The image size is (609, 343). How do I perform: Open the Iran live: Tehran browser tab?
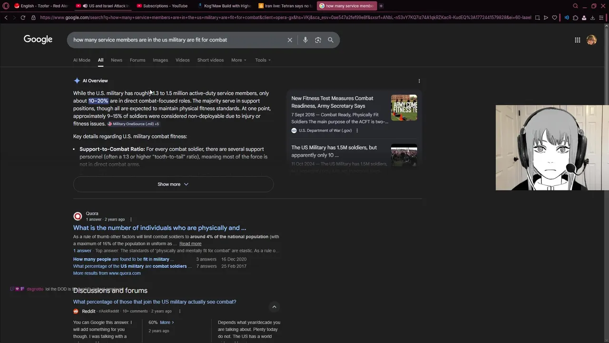[x=285, y=6]
